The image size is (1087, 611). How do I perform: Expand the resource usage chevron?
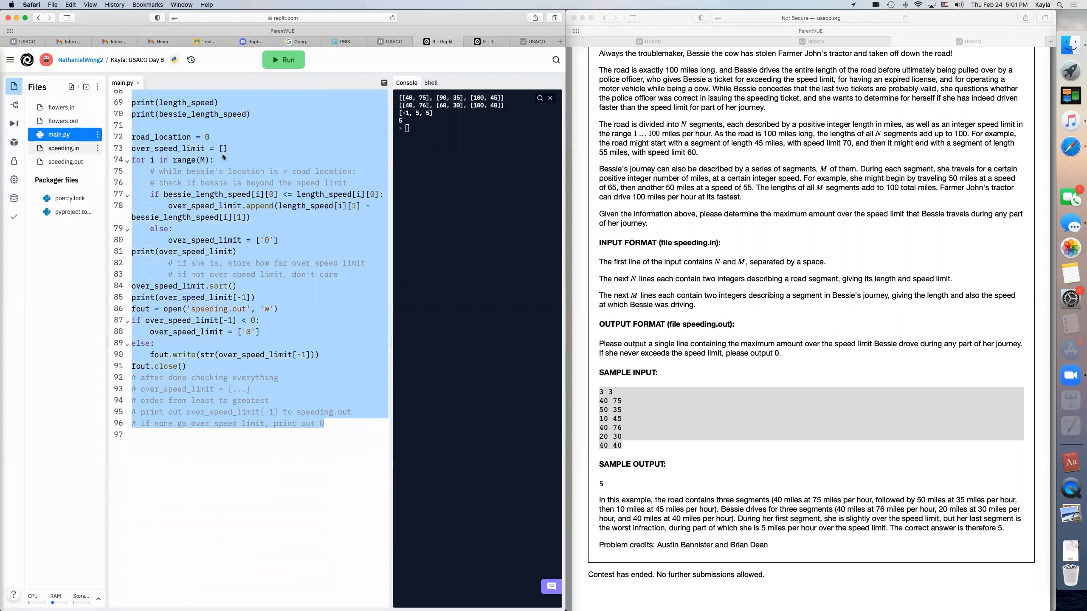pyautogui.click(x=99, y=599)
